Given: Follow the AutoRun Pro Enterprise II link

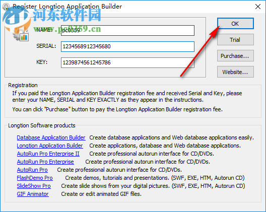Looking at the screenshot, I should pyautogui.click(x=48, y=154).
